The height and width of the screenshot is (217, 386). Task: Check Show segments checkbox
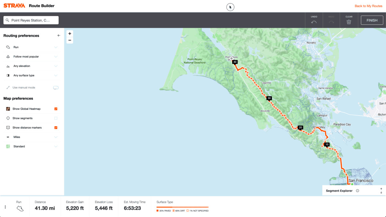click(56, 118)
